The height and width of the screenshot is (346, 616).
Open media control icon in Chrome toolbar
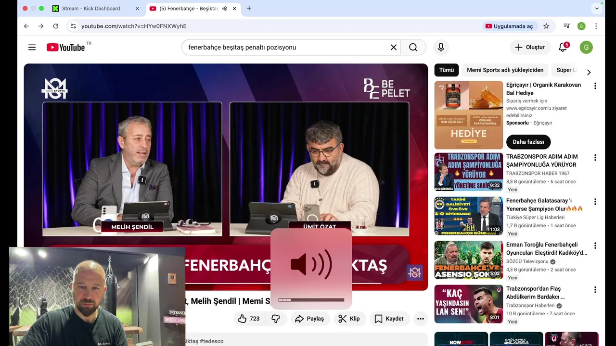coord(567,26)
